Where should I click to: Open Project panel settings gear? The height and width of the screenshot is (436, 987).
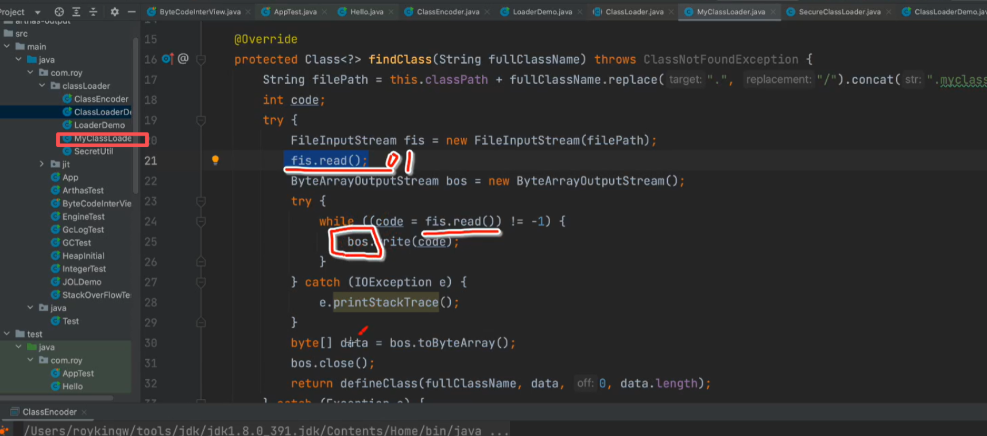coord(114,11)
